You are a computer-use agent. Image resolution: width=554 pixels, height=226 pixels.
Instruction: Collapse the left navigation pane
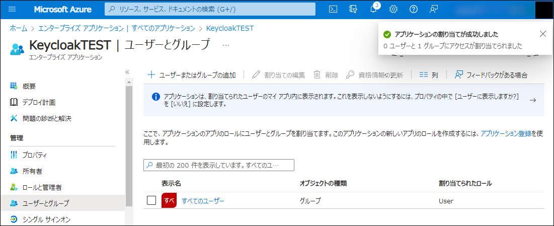pyautogui.click(x=127, y=72)
